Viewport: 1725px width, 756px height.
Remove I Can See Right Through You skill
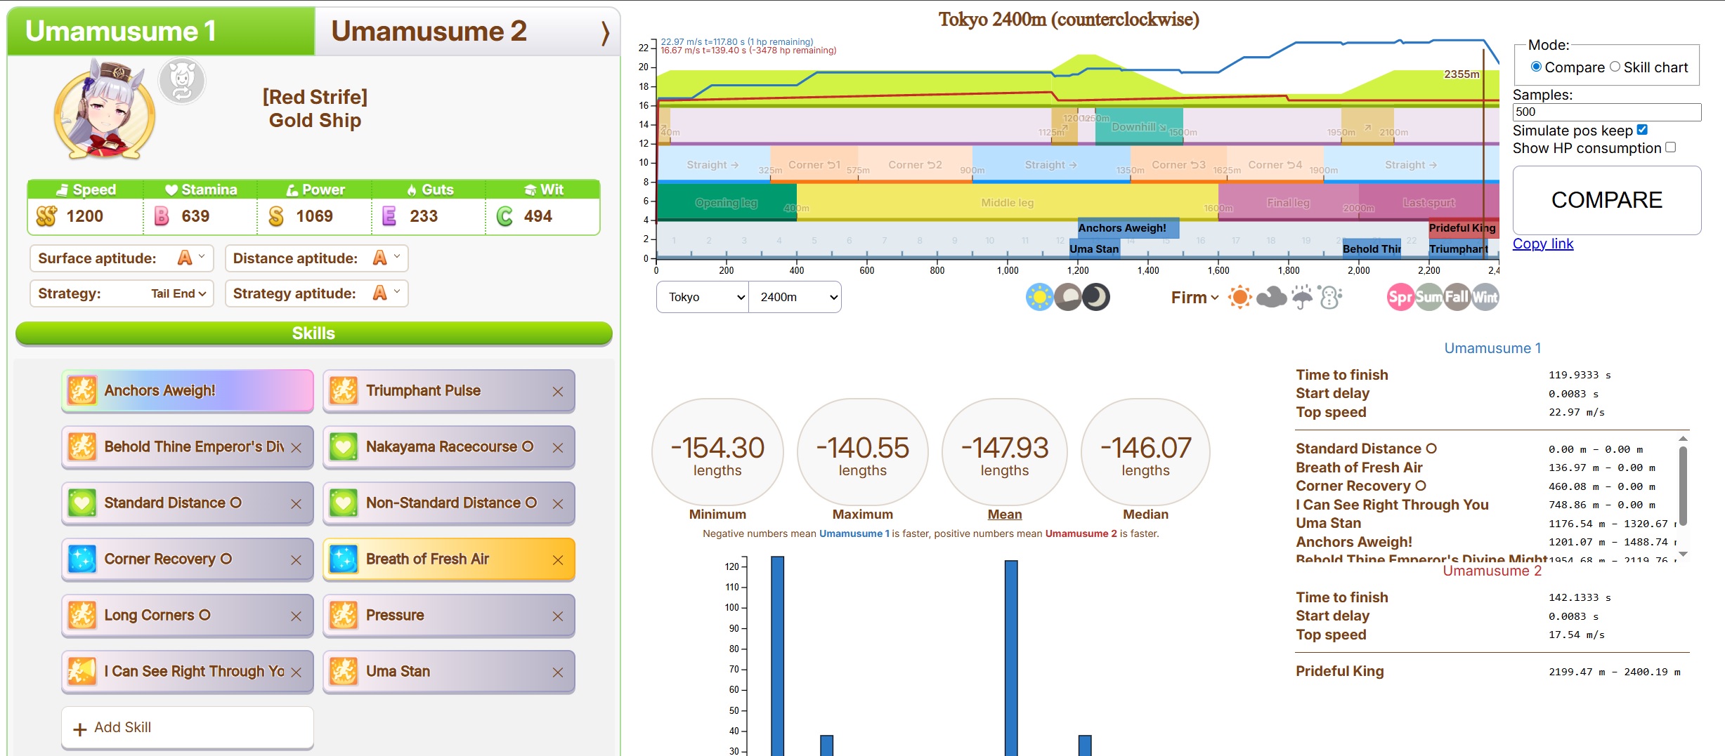(297, 672)
